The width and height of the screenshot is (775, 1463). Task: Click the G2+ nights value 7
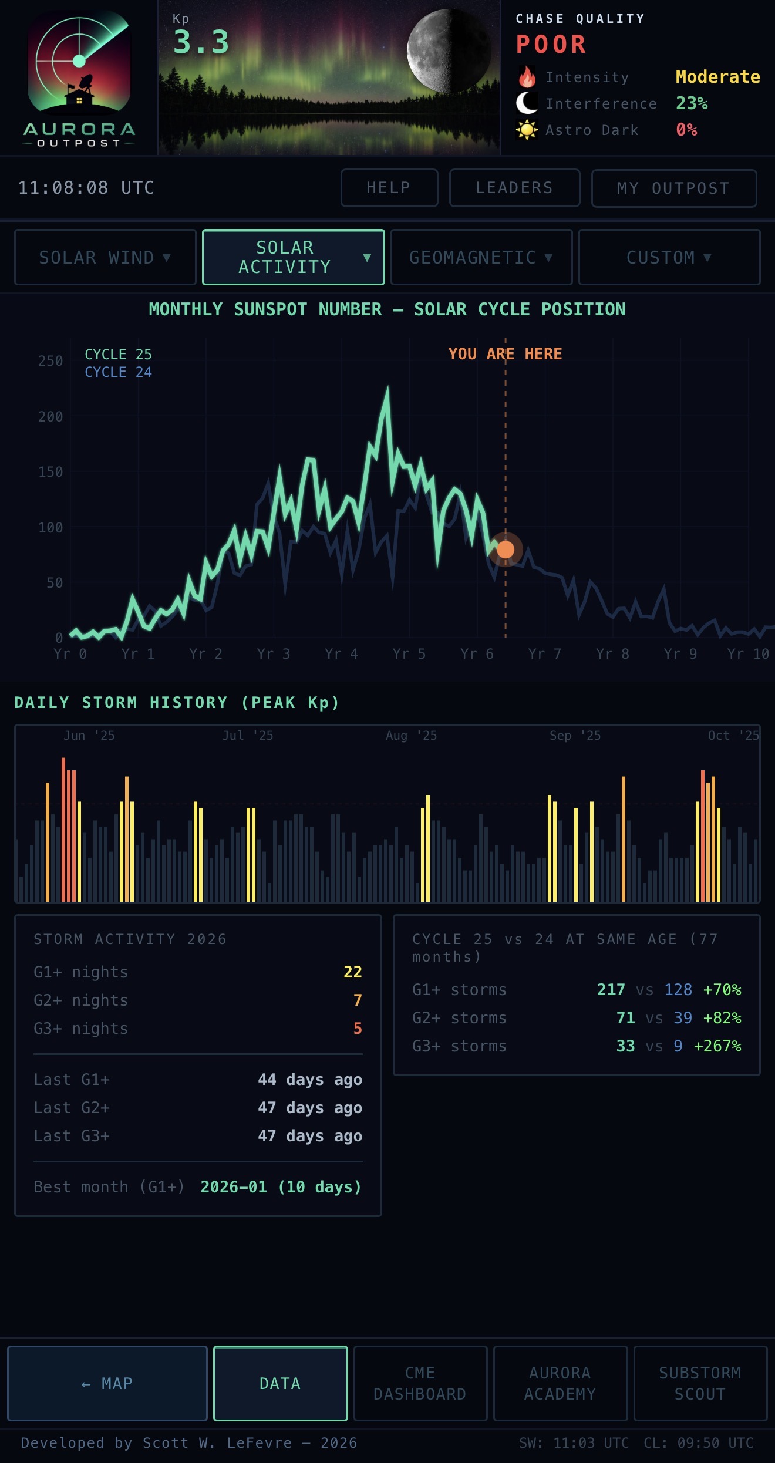click(x=358, y=1000)
